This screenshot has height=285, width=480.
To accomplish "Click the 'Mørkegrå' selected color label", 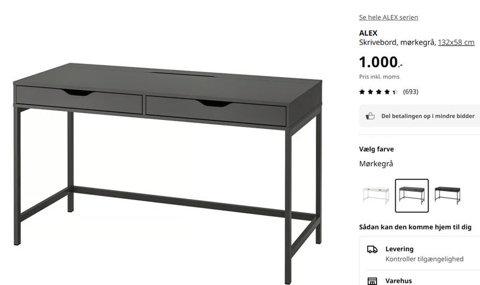I will (x=376, y=164).
